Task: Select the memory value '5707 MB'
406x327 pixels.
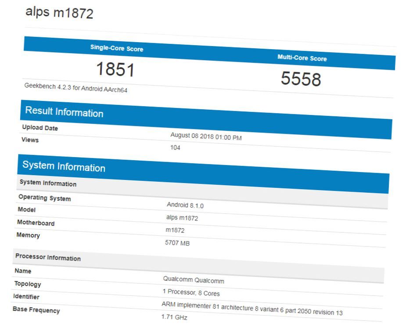Action: (x=177, y=243)
